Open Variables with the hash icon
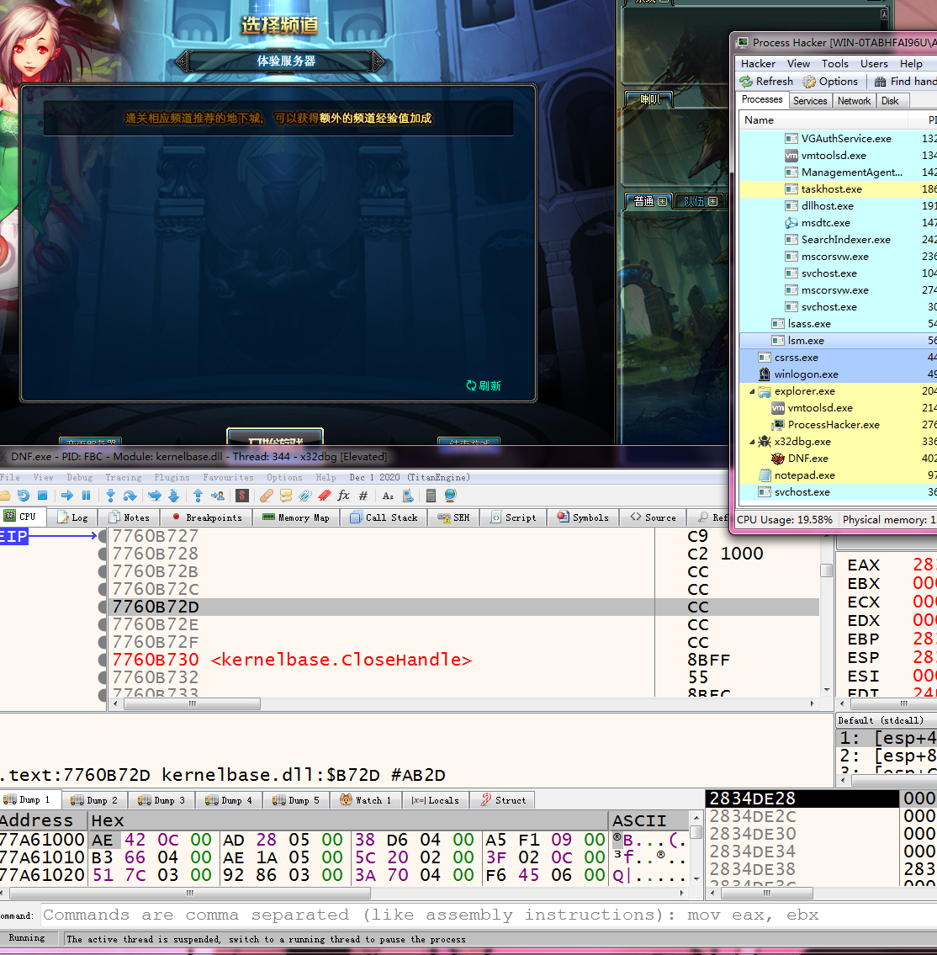Image resolution: width=937 pixels, height=955 pixels. click(363, 496)
